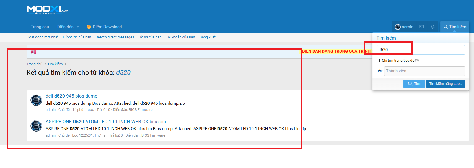
Task: Go to Trang chủ in the navigation bar
Action: tap(40, 27)
